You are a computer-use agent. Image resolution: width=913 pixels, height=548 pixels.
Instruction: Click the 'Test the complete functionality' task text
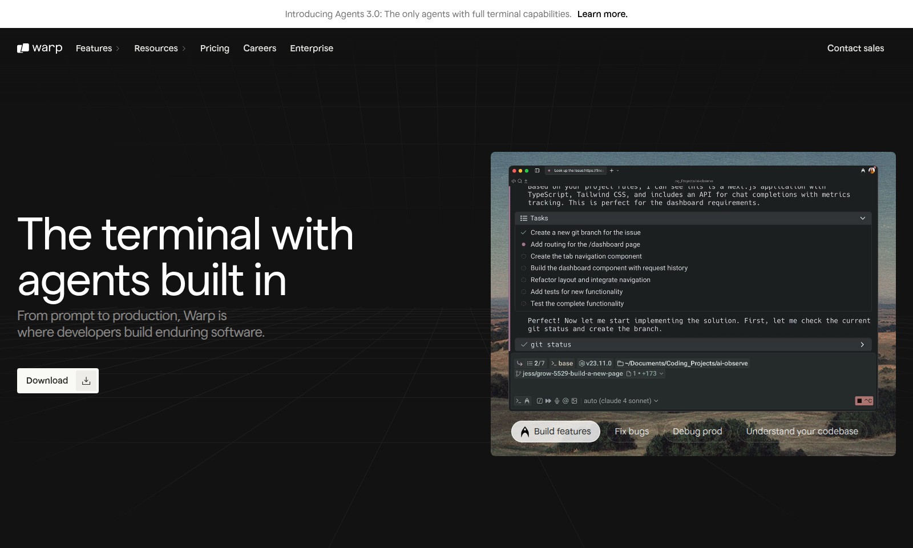point(577,304)
